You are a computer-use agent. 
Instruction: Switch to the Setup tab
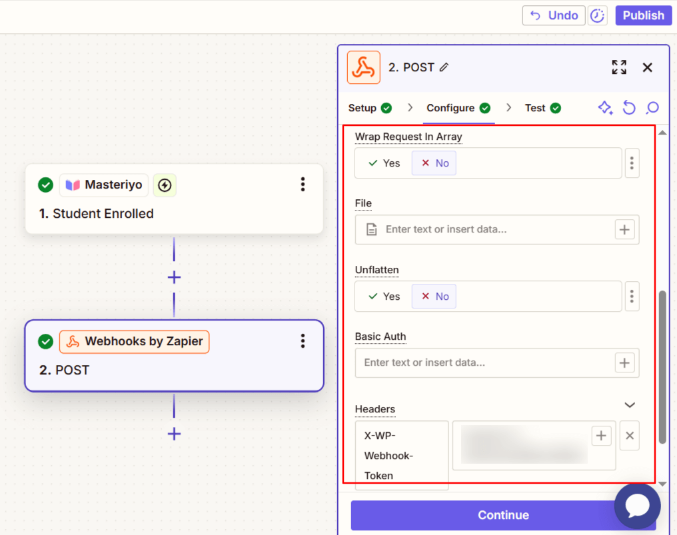[x=370, y=108]
